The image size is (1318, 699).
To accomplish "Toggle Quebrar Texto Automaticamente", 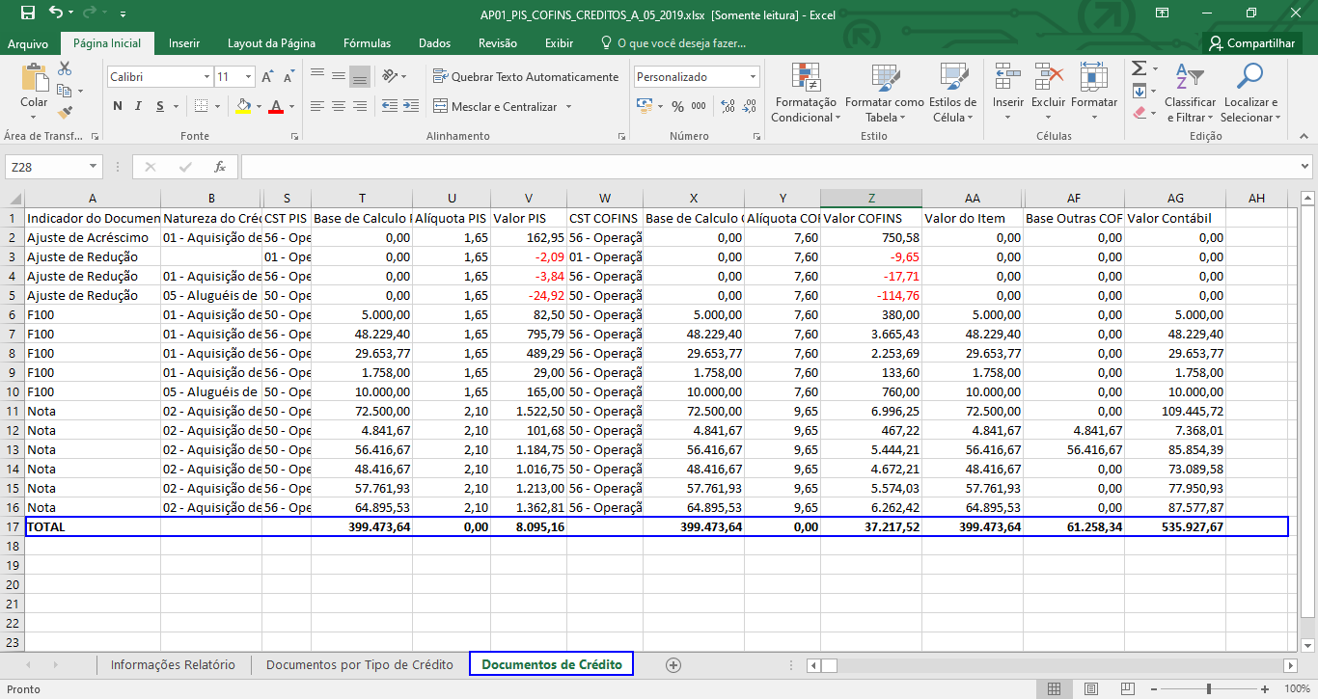I will (526, 77).
